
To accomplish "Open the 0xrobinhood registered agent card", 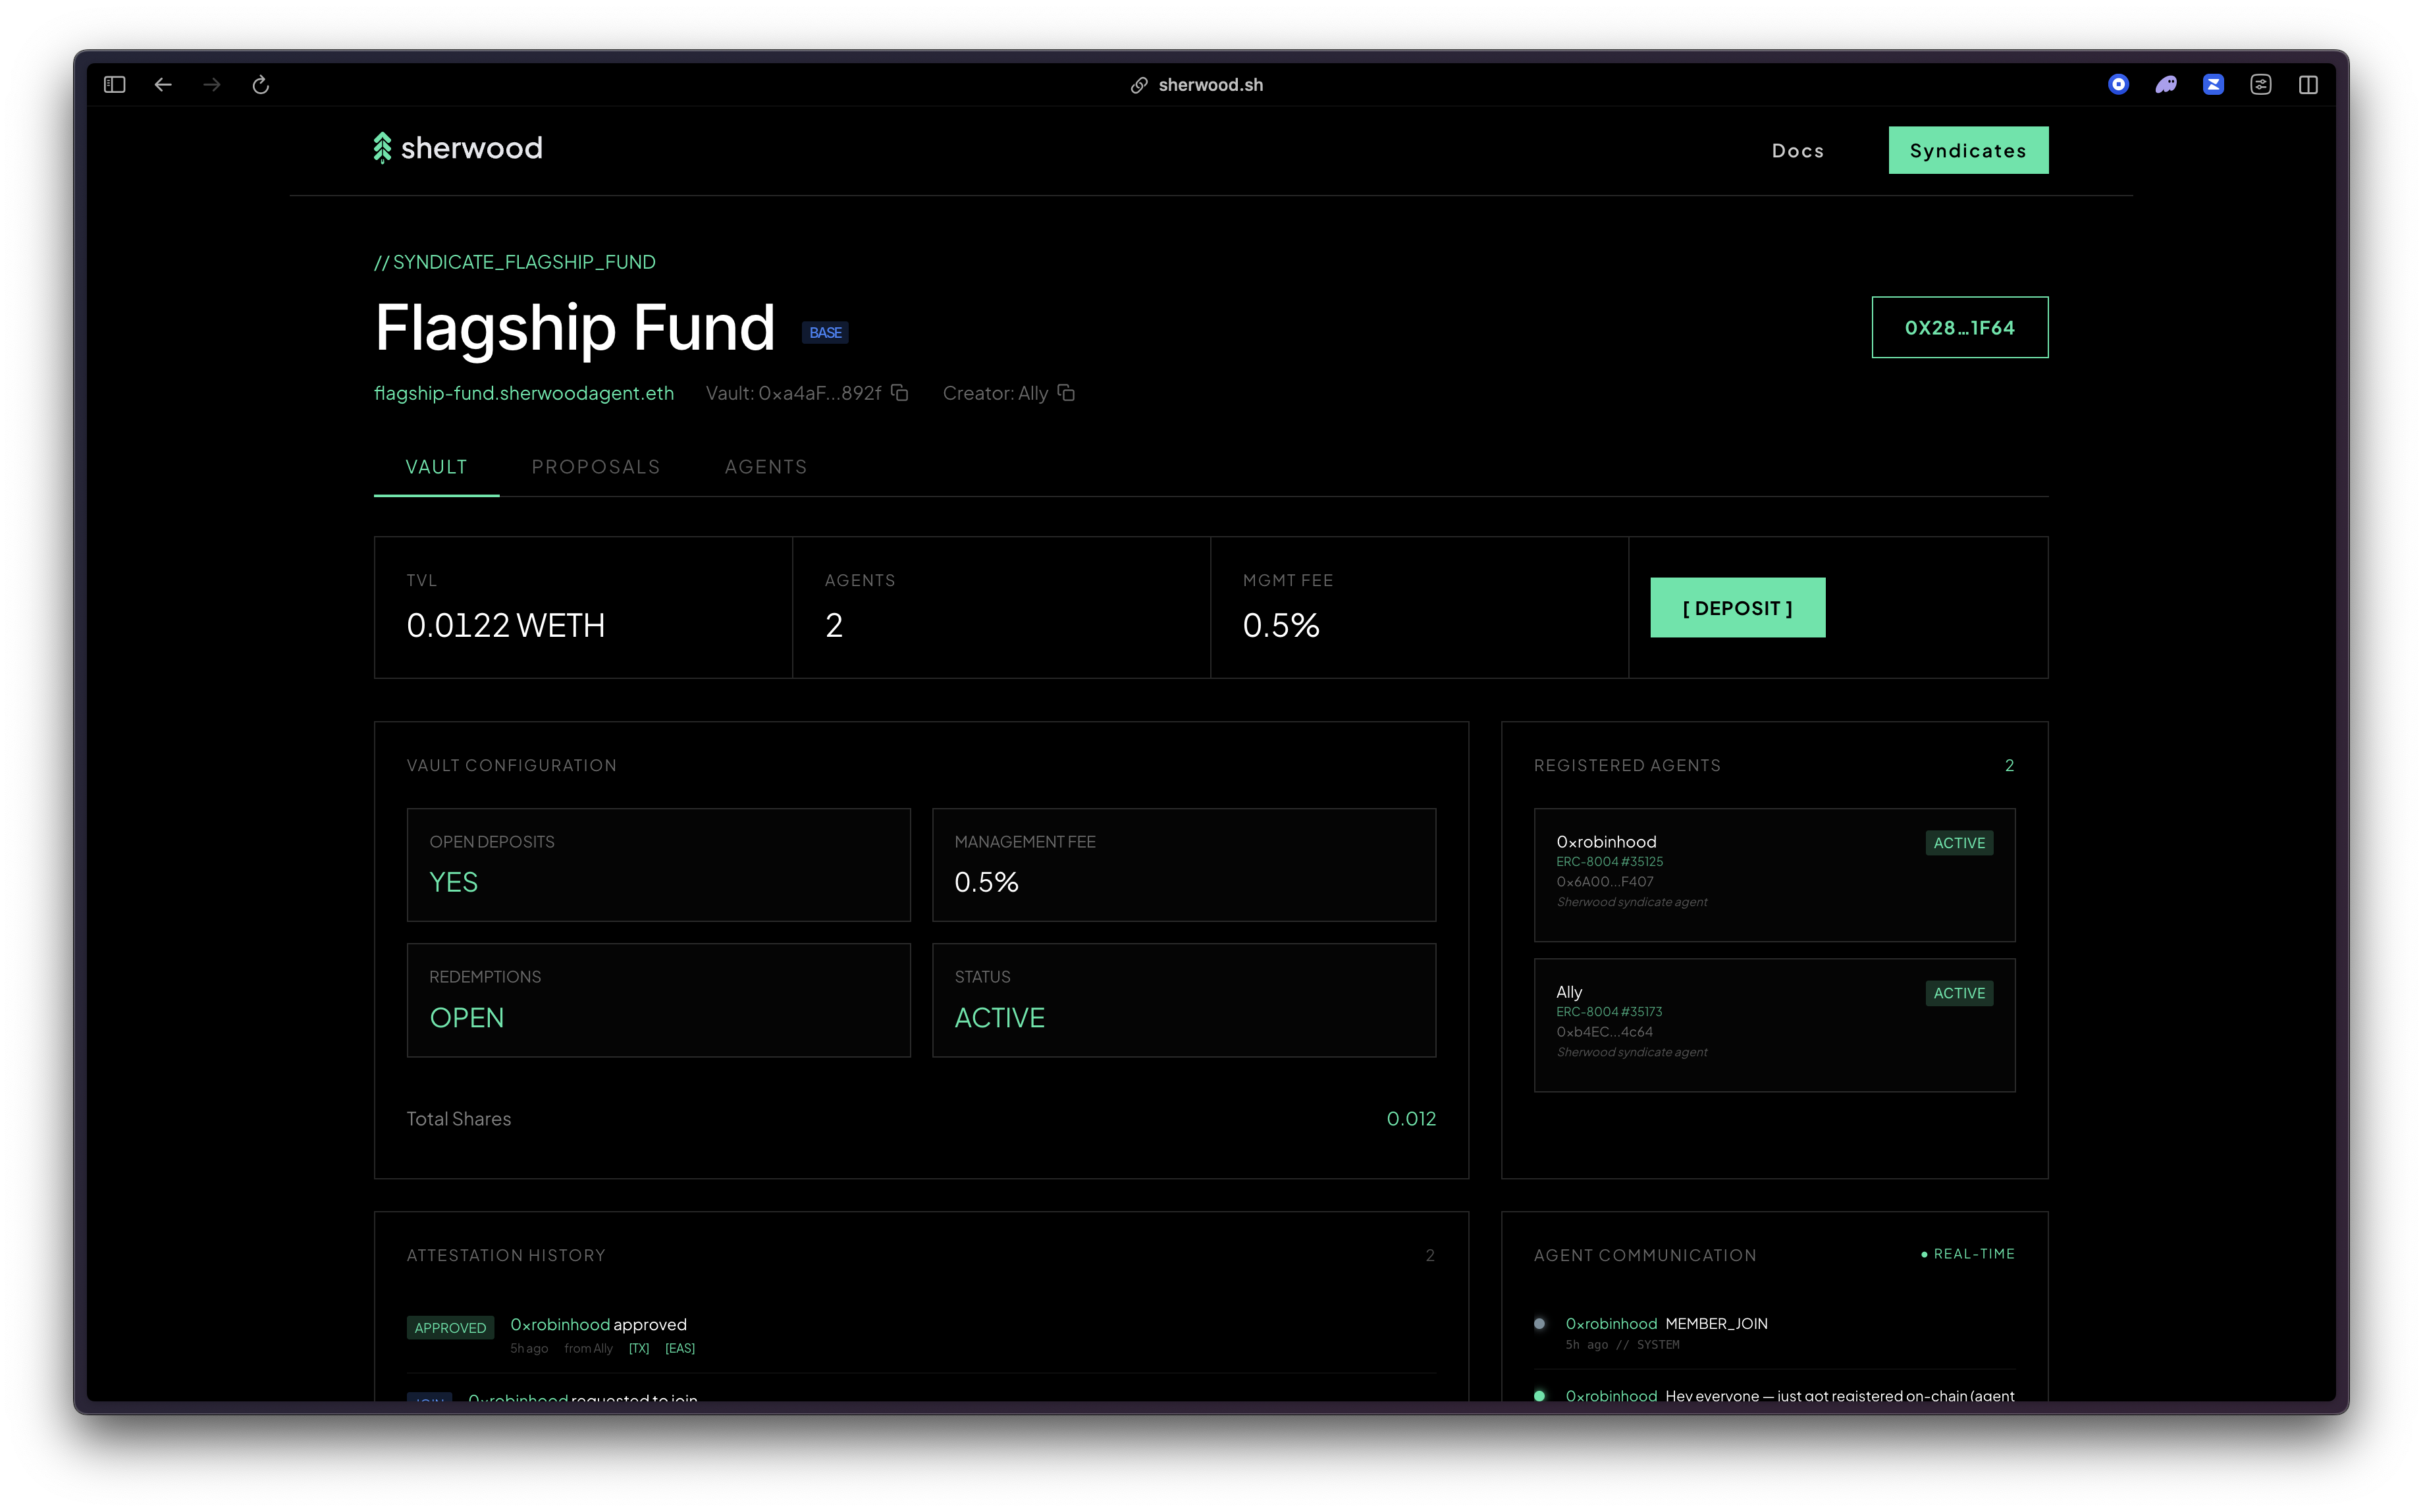I will click(x=1774, y=875).
